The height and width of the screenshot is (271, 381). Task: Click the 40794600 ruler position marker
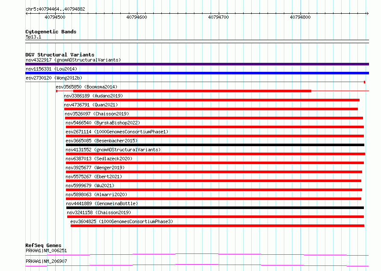click(137, 17)
